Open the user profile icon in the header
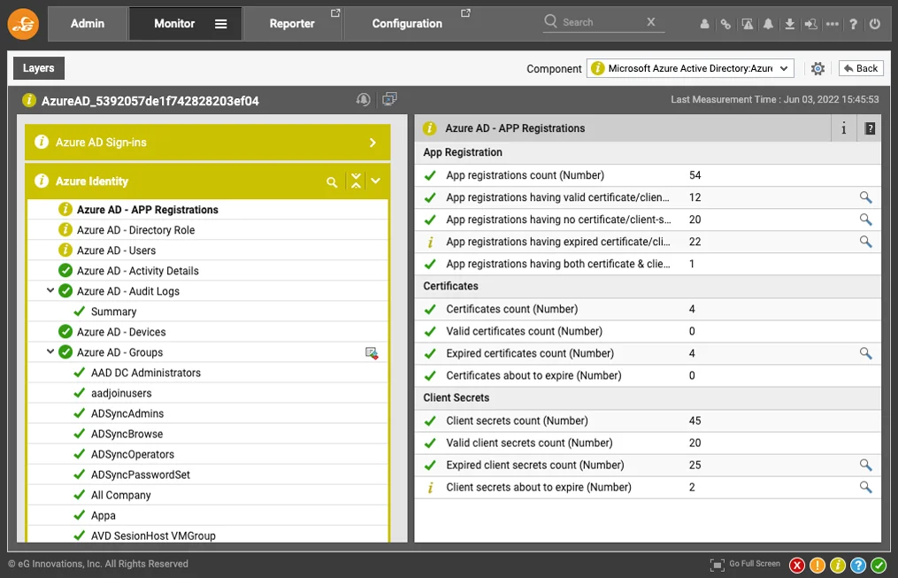The image size is (898, 578). (704, 24)
